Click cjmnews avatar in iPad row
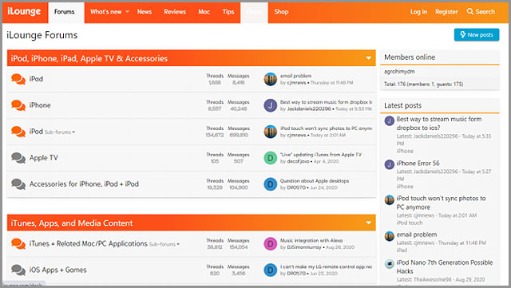Image resolution: width=511 pixels, height=288 pixels. (x=270, y=79)
